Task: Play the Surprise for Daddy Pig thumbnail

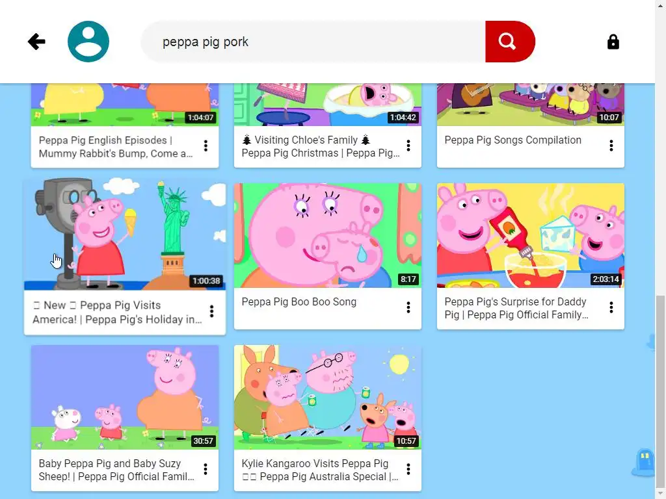Action: pyautogui.click(x=531, y=235)
